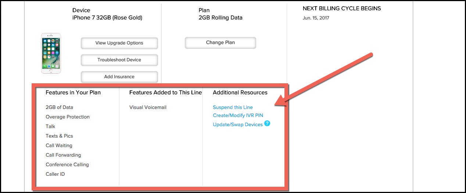466x193 pixels.
Task: Click the Caller ID feature text
Action: tap(55, 174)
